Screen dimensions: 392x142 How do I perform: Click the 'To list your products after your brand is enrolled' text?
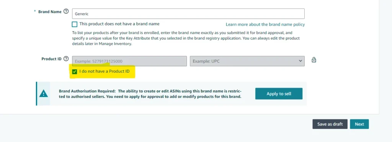pos(186,38)
